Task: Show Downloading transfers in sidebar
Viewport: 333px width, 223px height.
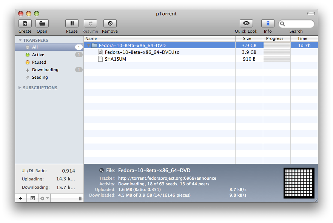Action: point(45,70)
